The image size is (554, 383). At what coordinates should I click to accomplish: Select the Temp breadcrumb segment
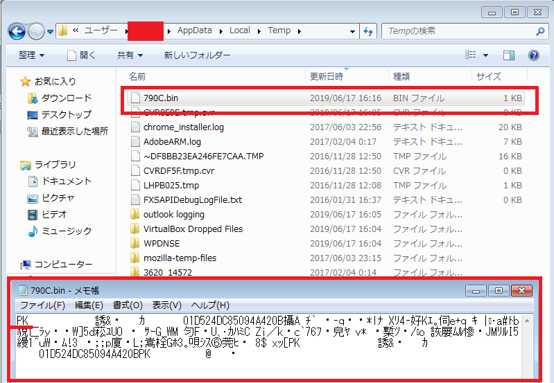click(279, 30)
